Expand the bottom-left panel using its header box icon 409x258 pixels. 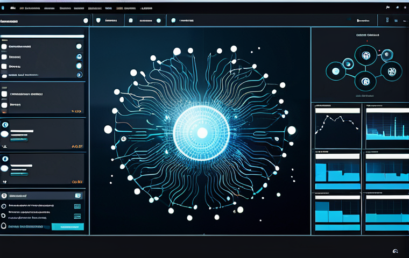78,196
